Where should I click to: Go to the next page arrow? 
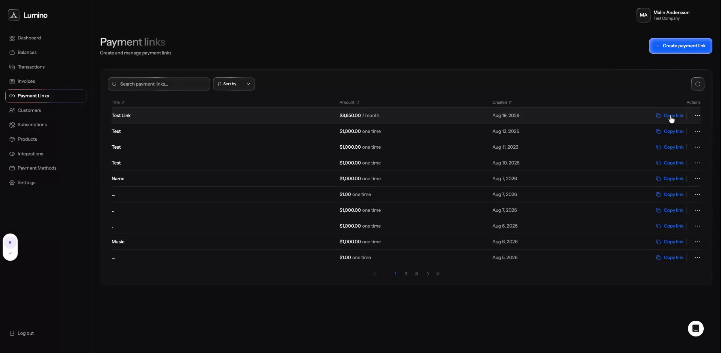pyautogui.click(x=428, y=274)
